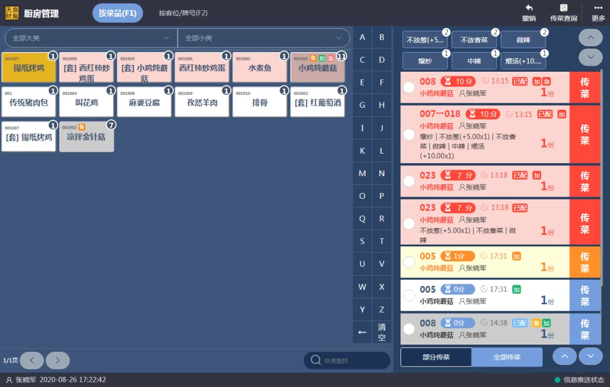Image resolution: width=610 pixels, height=387 pixels.
Task: Switch to 按客位/牌号(F2) tab
Action: pos(183,13)
